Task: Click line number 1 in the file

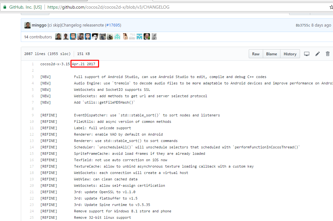Action: click(32, 64)
